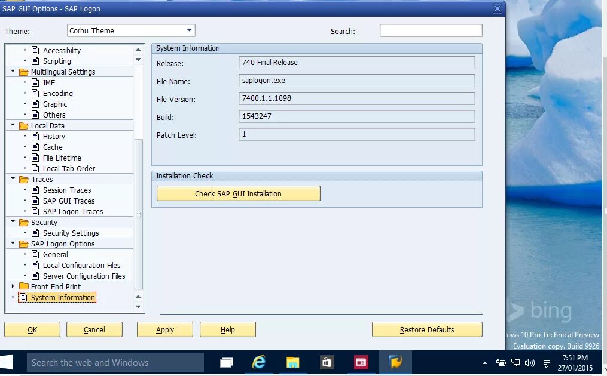Click Check SAP GUI Installation
The image size is (607, 376).
click(238, 193)
